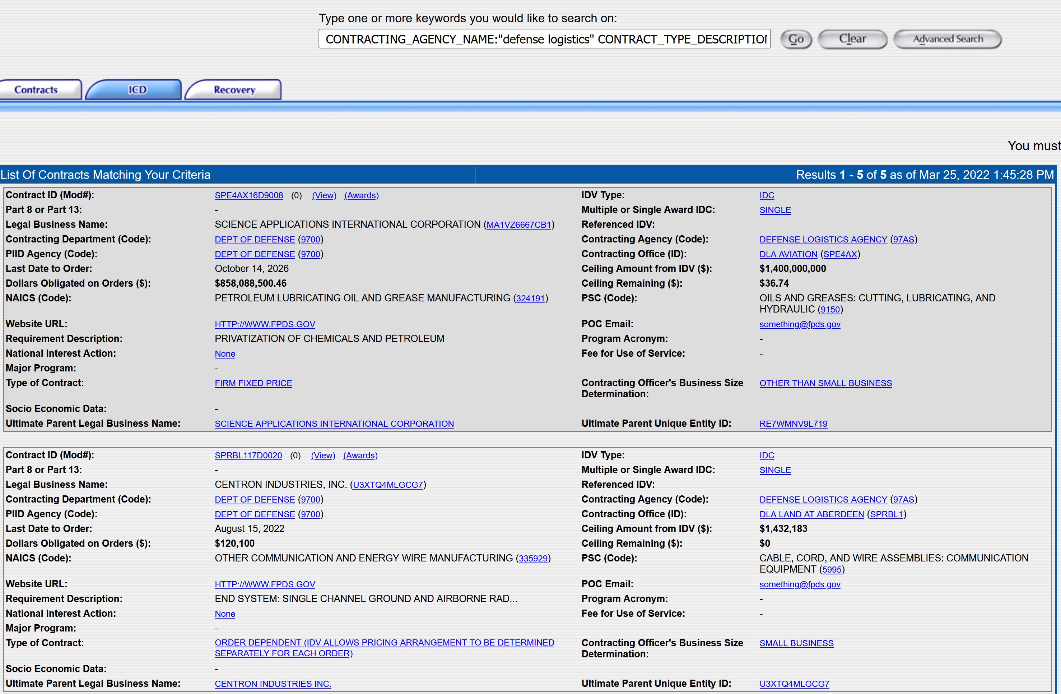
Task: Click Awards link for SPRBL117D0020
Action: click(x=360, y=455)
